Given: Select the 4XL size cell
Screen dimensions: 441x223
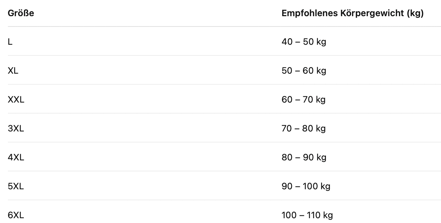Looking at the screenshot, I should (16, 157).
